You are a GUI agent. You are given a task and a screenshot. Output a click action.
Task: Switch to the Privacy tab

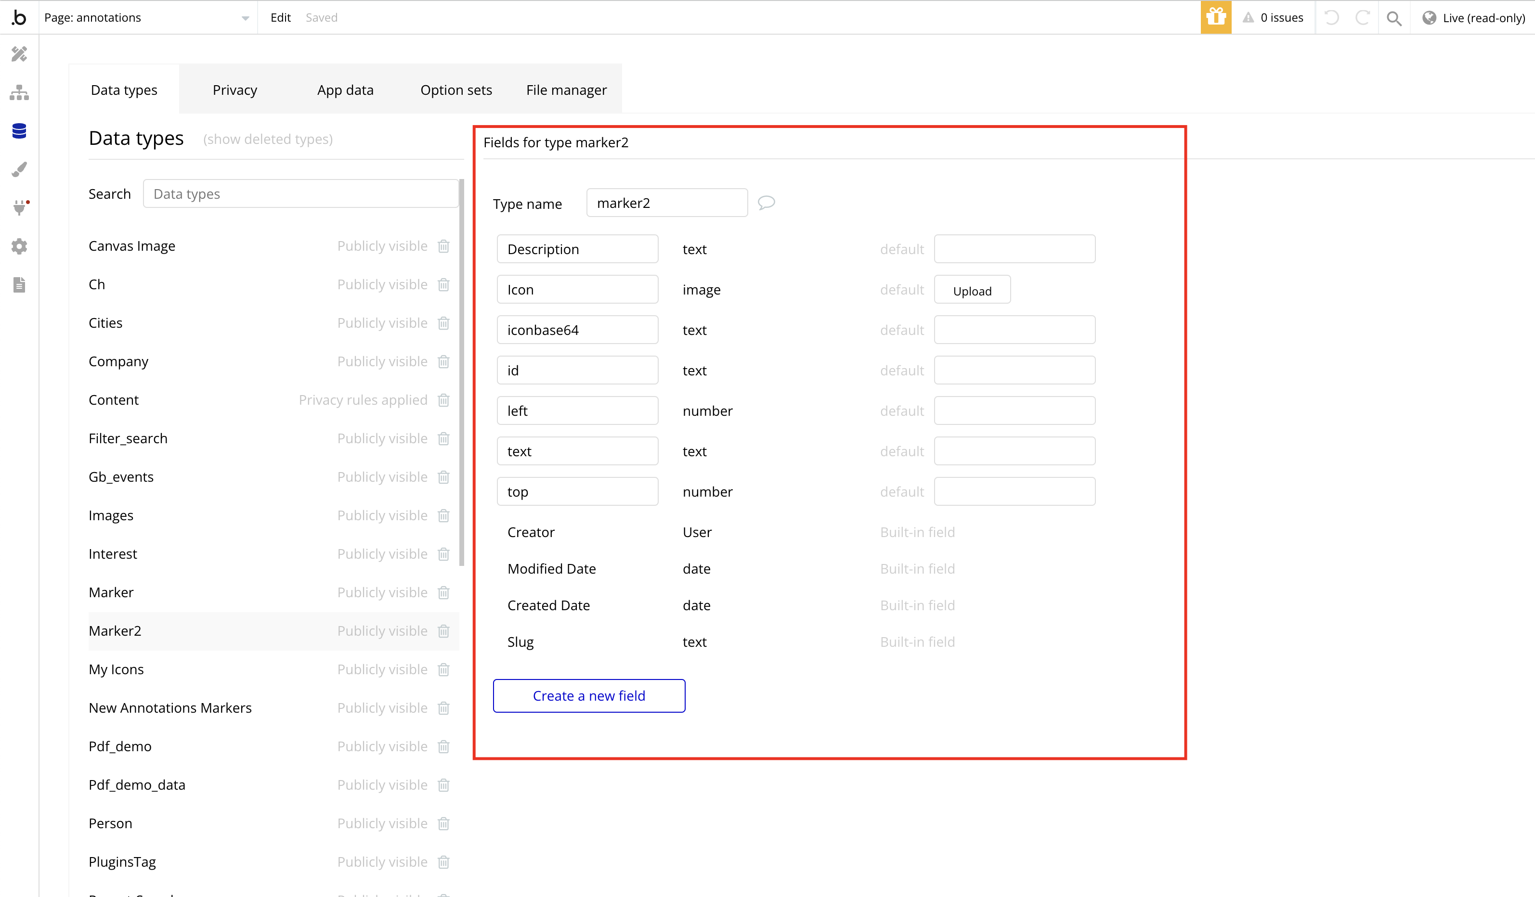point(235,89)
